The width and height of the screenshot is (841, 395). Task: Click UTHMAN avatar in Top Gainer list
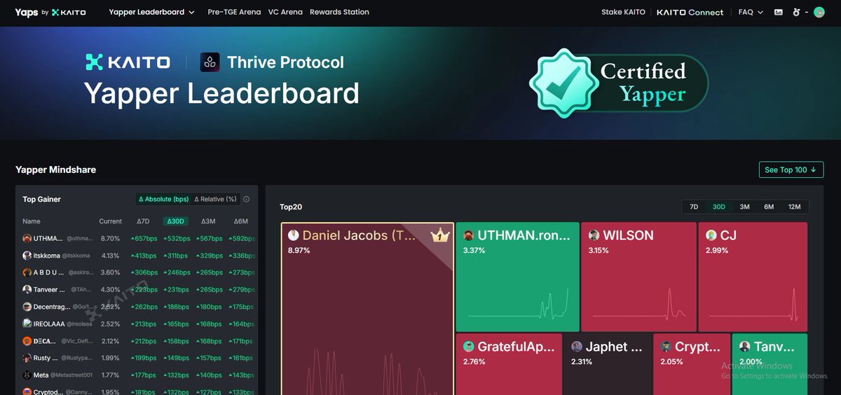27,239
